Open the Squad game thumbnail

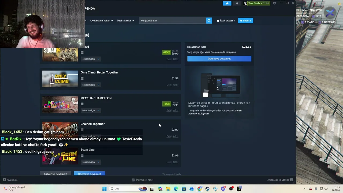[60, 55]
